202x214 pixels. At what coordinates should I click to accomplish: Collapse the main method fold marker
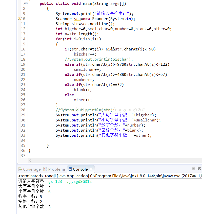27,3
